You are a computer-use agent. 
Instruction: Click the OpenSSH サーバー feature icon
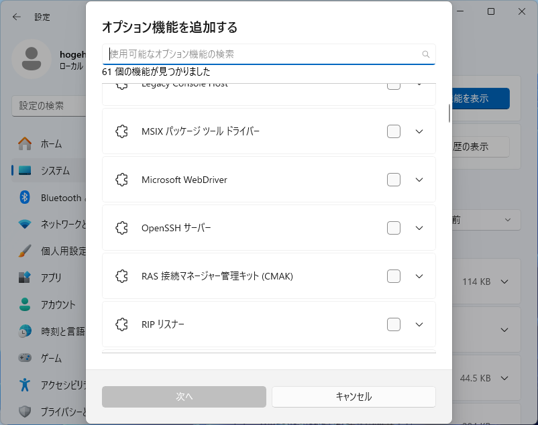pos(121,228)
